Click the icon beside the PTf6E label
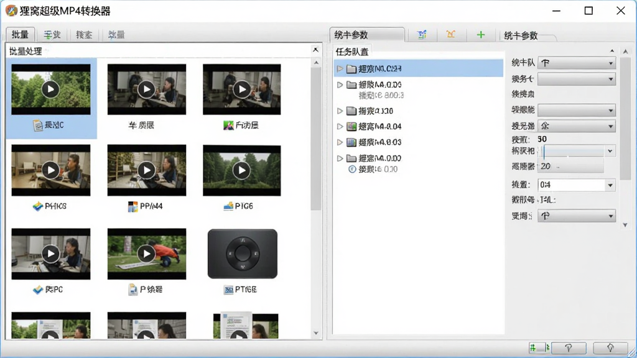The width and height of the screenshot is (637, 358). (x=228, y=290)
